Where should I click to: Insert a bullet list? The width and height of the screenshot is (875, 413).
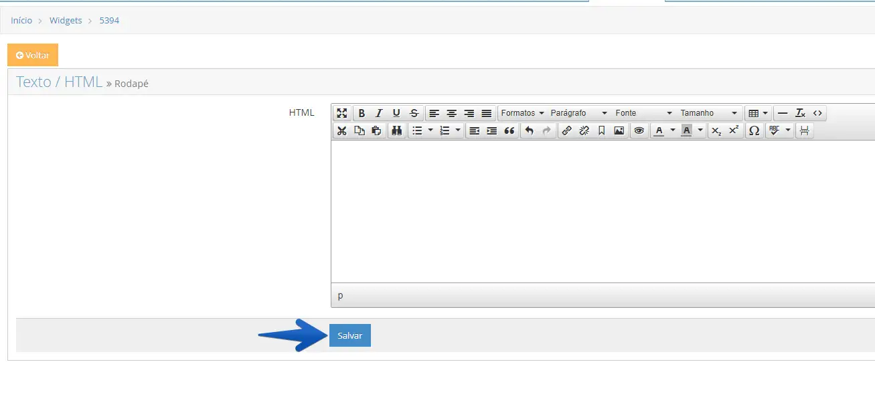[x=417, y=131]
